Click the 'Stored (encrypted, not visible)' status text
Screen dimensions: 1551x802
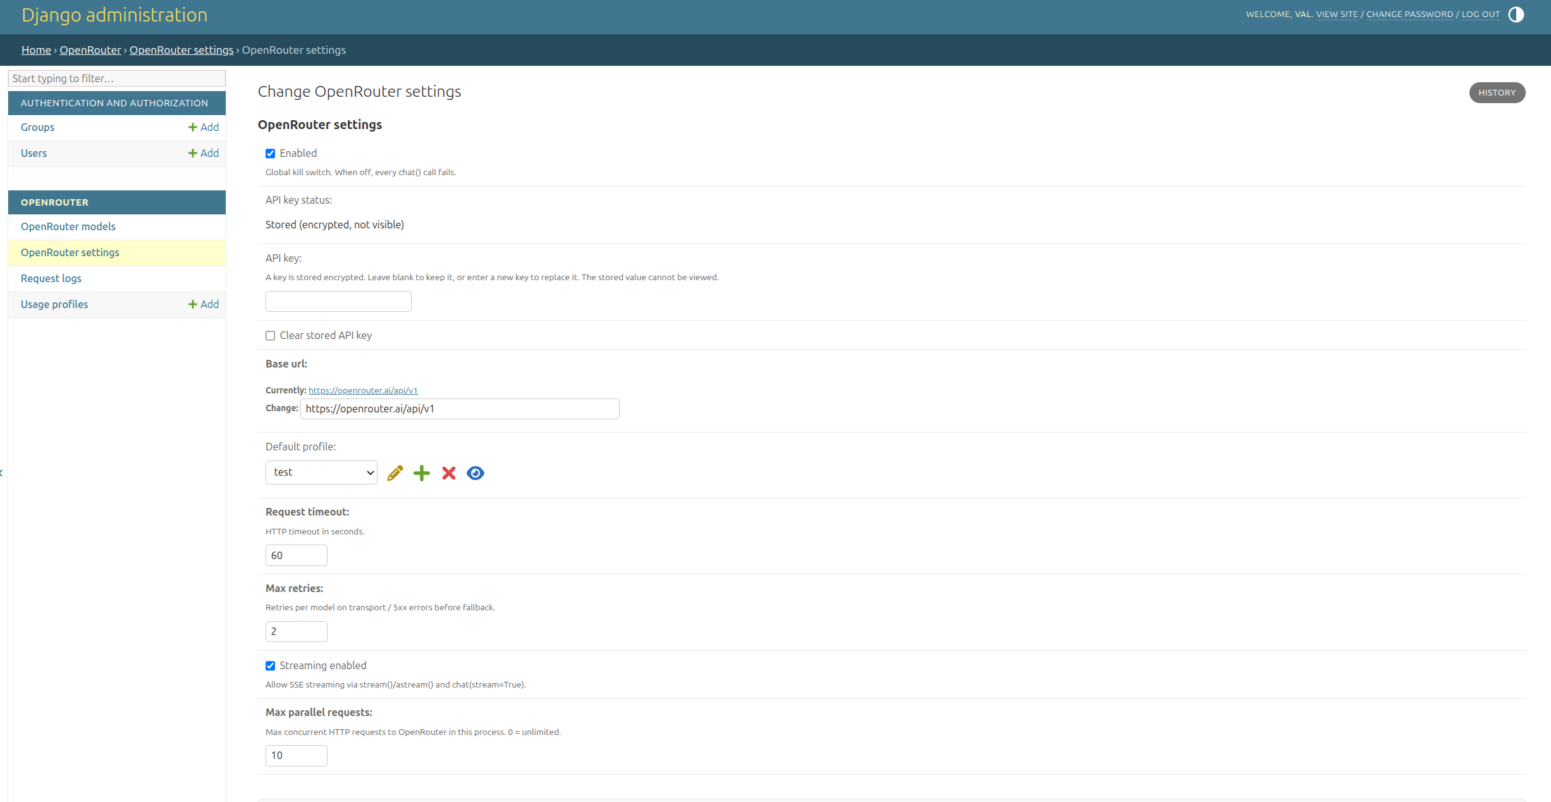coord(334,225)
